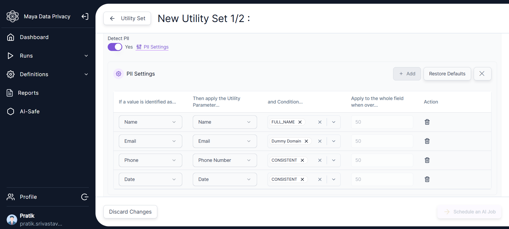Remove the FULL_NAME condition tag
The width and height of the screenshot is (509, 229).
click(300, 122)
